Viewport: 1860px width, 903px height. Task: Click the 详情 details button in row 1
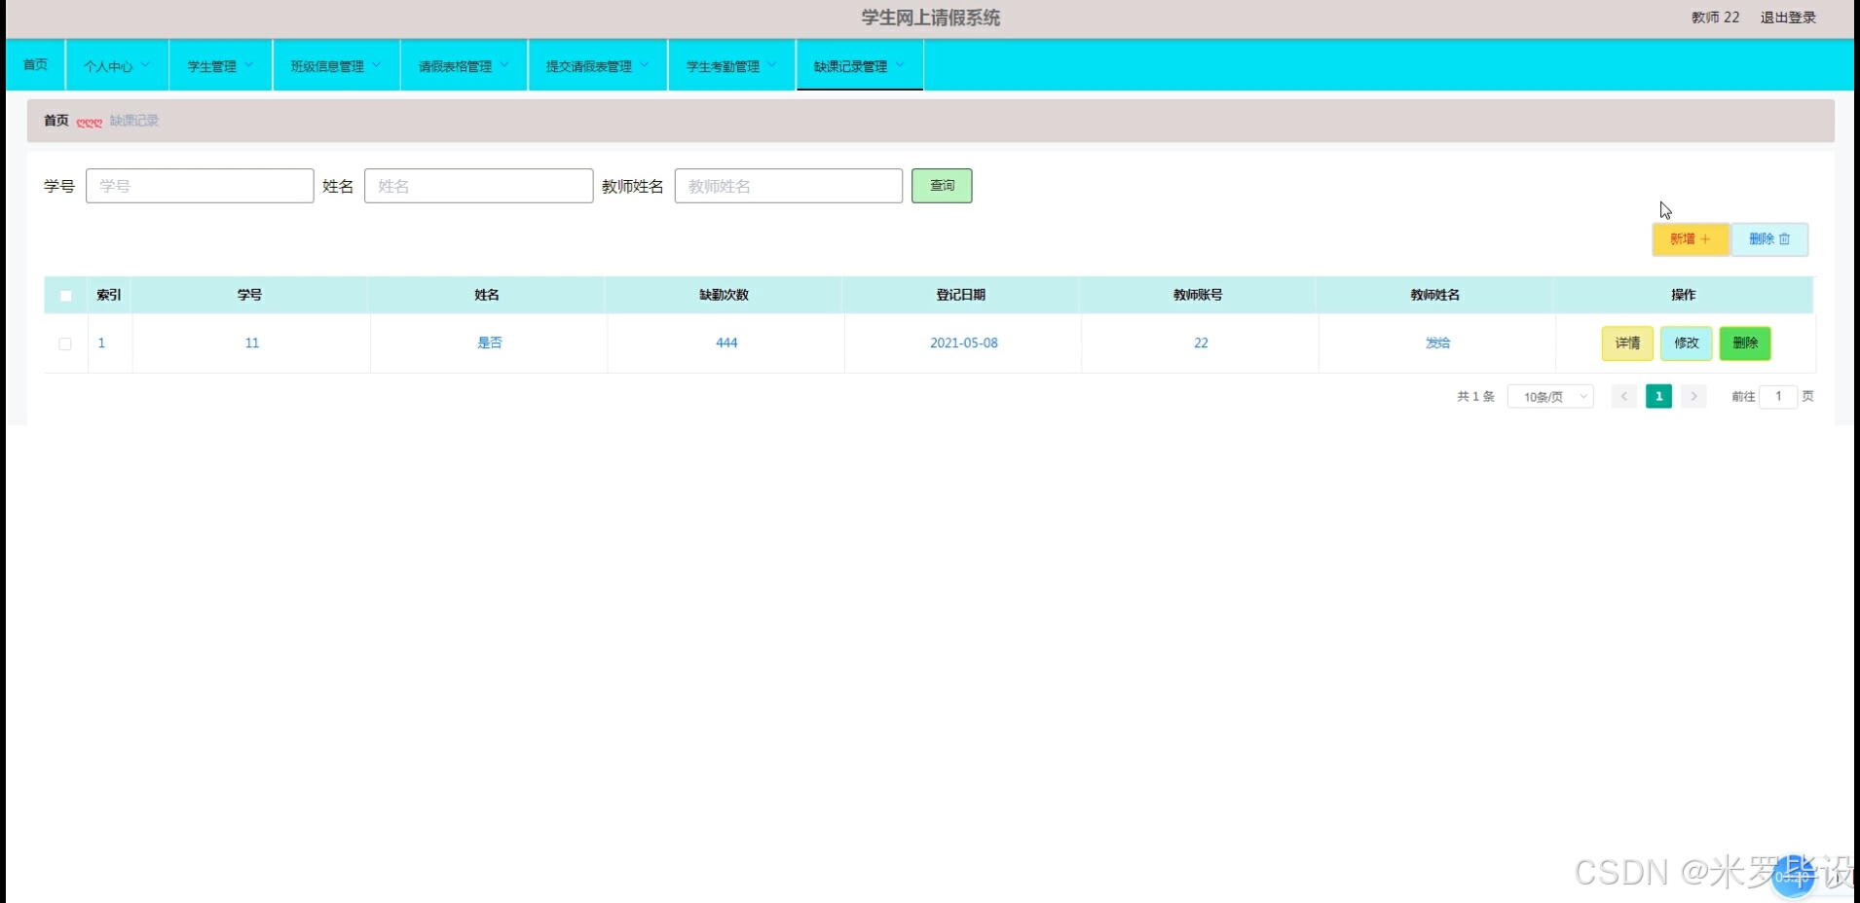[x=1627, y=343]
